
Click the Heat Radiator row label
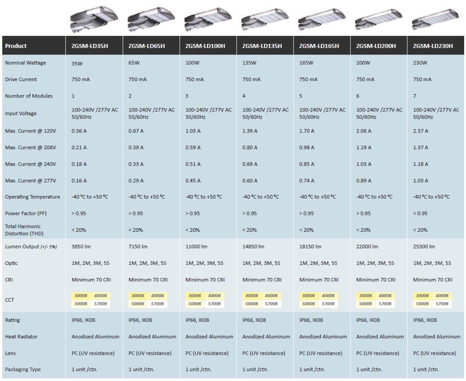click(21, 337)
